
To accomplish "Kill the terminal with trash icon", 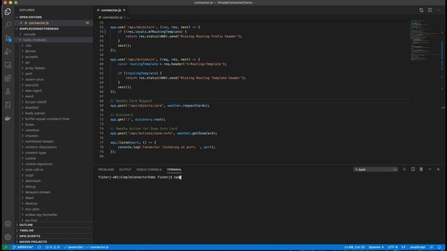I will click(421, 169).
